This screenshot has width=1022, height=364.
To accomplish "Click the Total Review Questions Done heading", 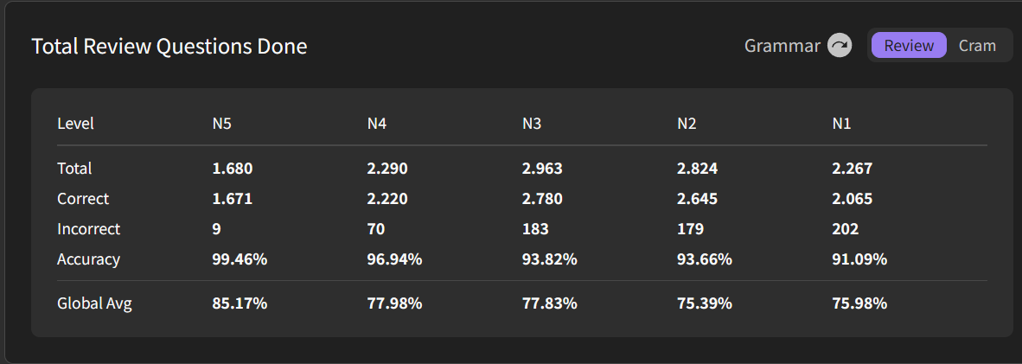I will click(x=169, y=47).
